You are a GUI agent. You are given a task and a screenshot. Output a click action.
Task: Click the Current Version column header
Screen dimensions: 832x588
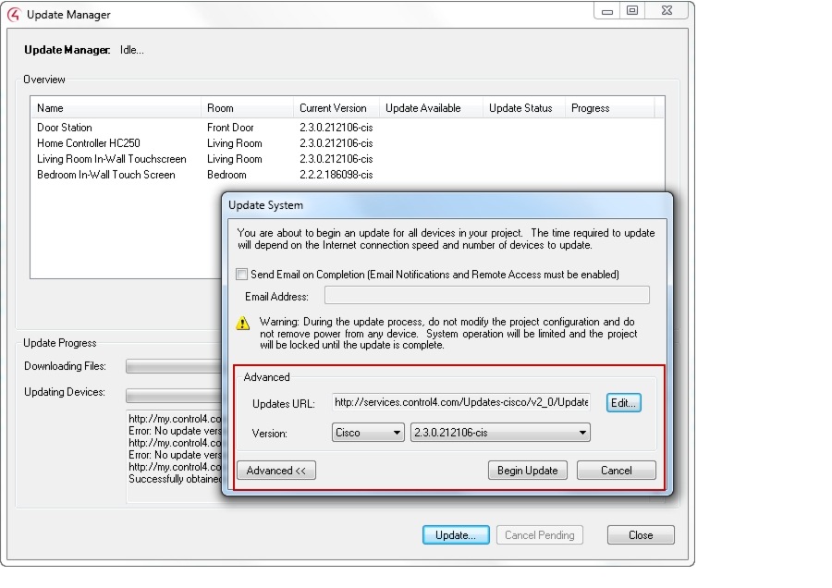point(333,107)
